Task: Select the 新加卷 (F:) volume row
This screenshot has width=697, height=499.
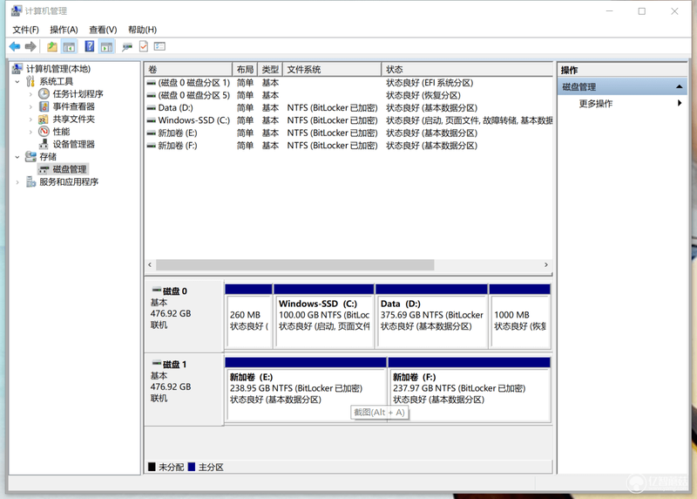Action: click(349, 146)
